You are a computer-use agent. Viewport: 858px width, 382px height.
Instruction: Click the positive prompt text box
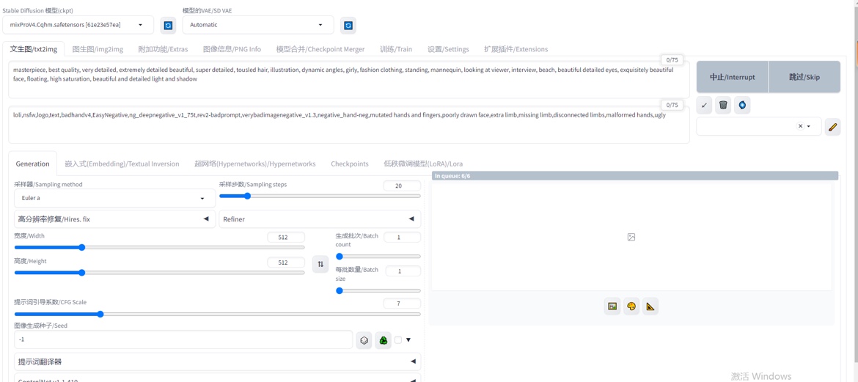click(348, 80)
